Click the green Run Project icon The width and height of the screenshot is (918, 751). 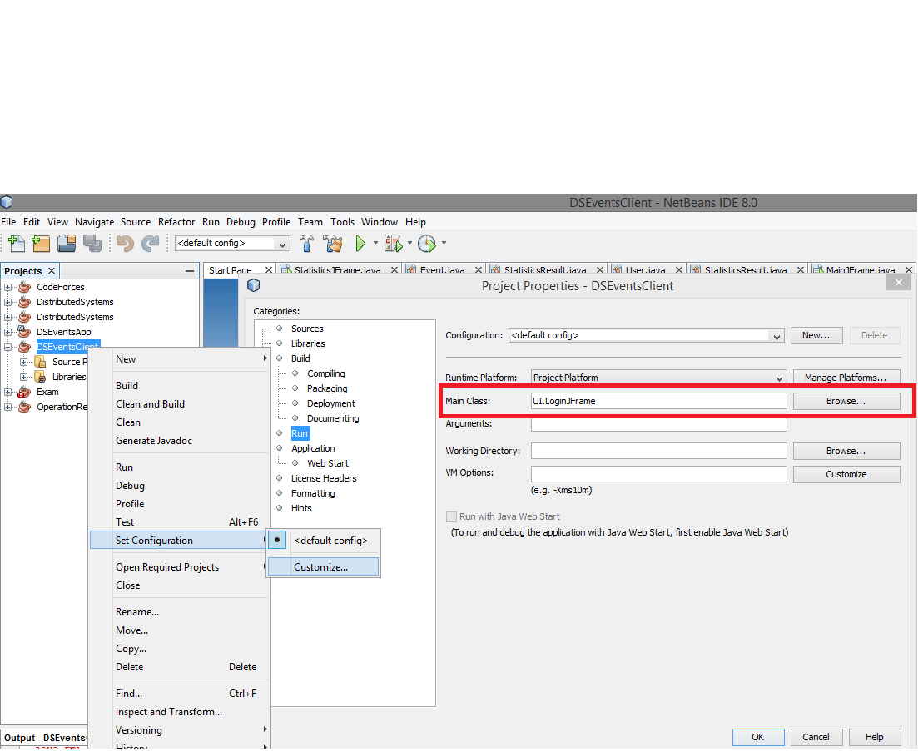360,244
